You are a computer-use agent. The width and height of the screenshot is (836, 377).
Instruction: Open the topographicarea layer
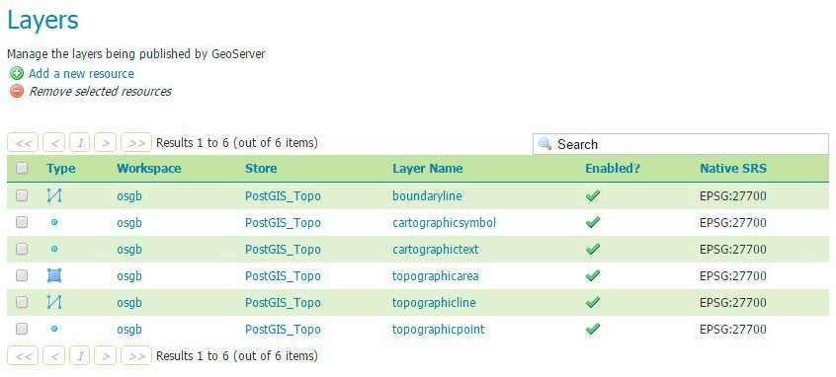click(x=436, y=275)
